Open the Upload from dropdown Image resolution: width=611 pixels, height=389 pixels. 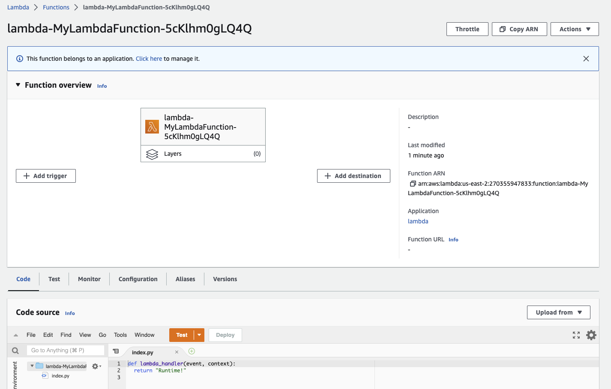558,312
